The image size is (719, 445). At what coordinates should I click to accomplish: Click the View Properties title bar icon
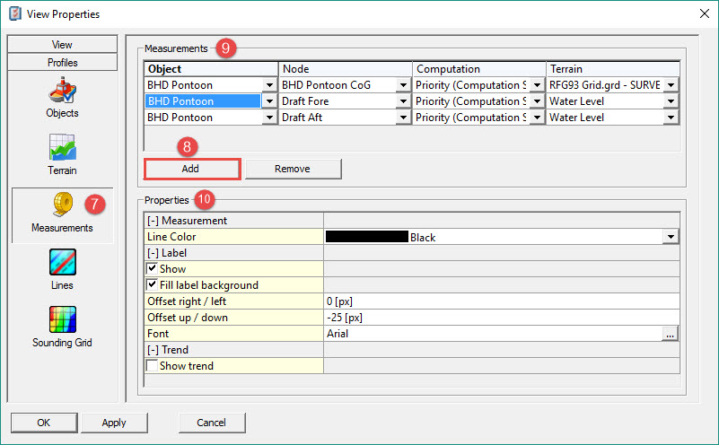[x=15, y=13]
